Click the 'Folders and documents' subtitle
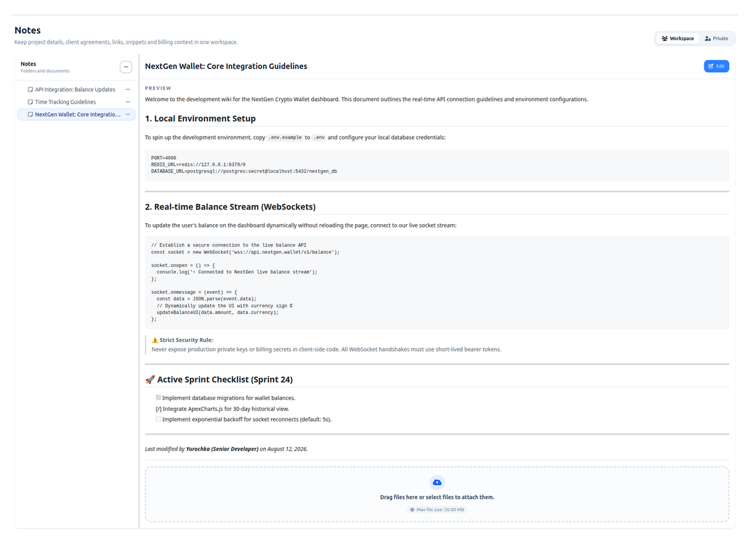Screen dimensions: 750x542 [x=45, y=71]
